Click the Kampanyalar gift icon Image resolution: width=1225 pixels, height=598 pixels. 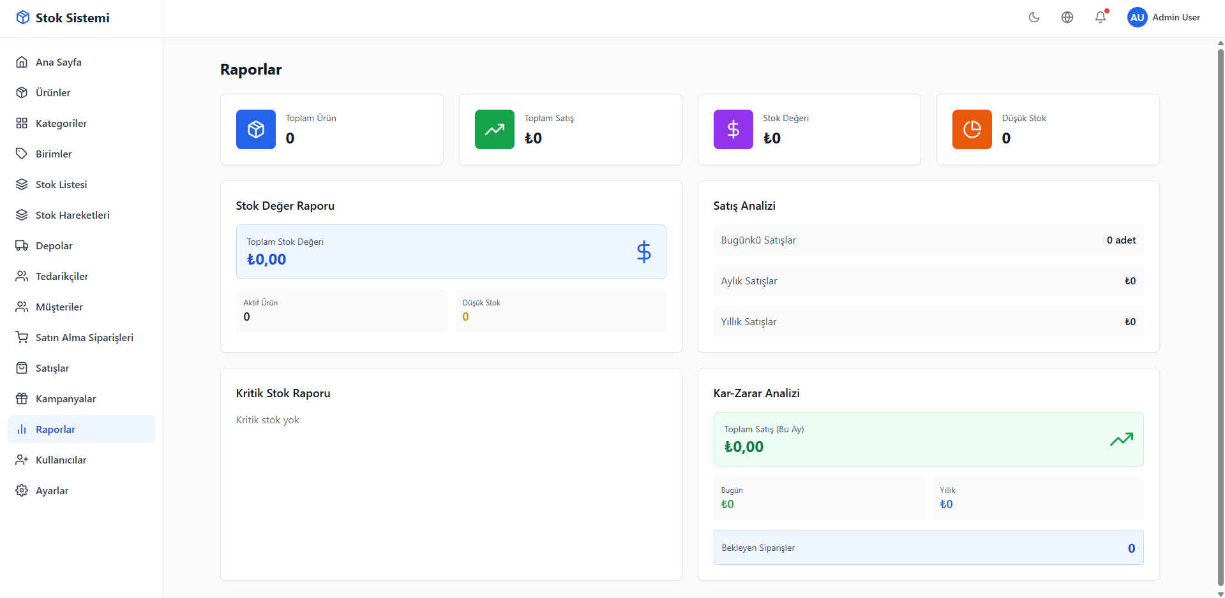22,398
